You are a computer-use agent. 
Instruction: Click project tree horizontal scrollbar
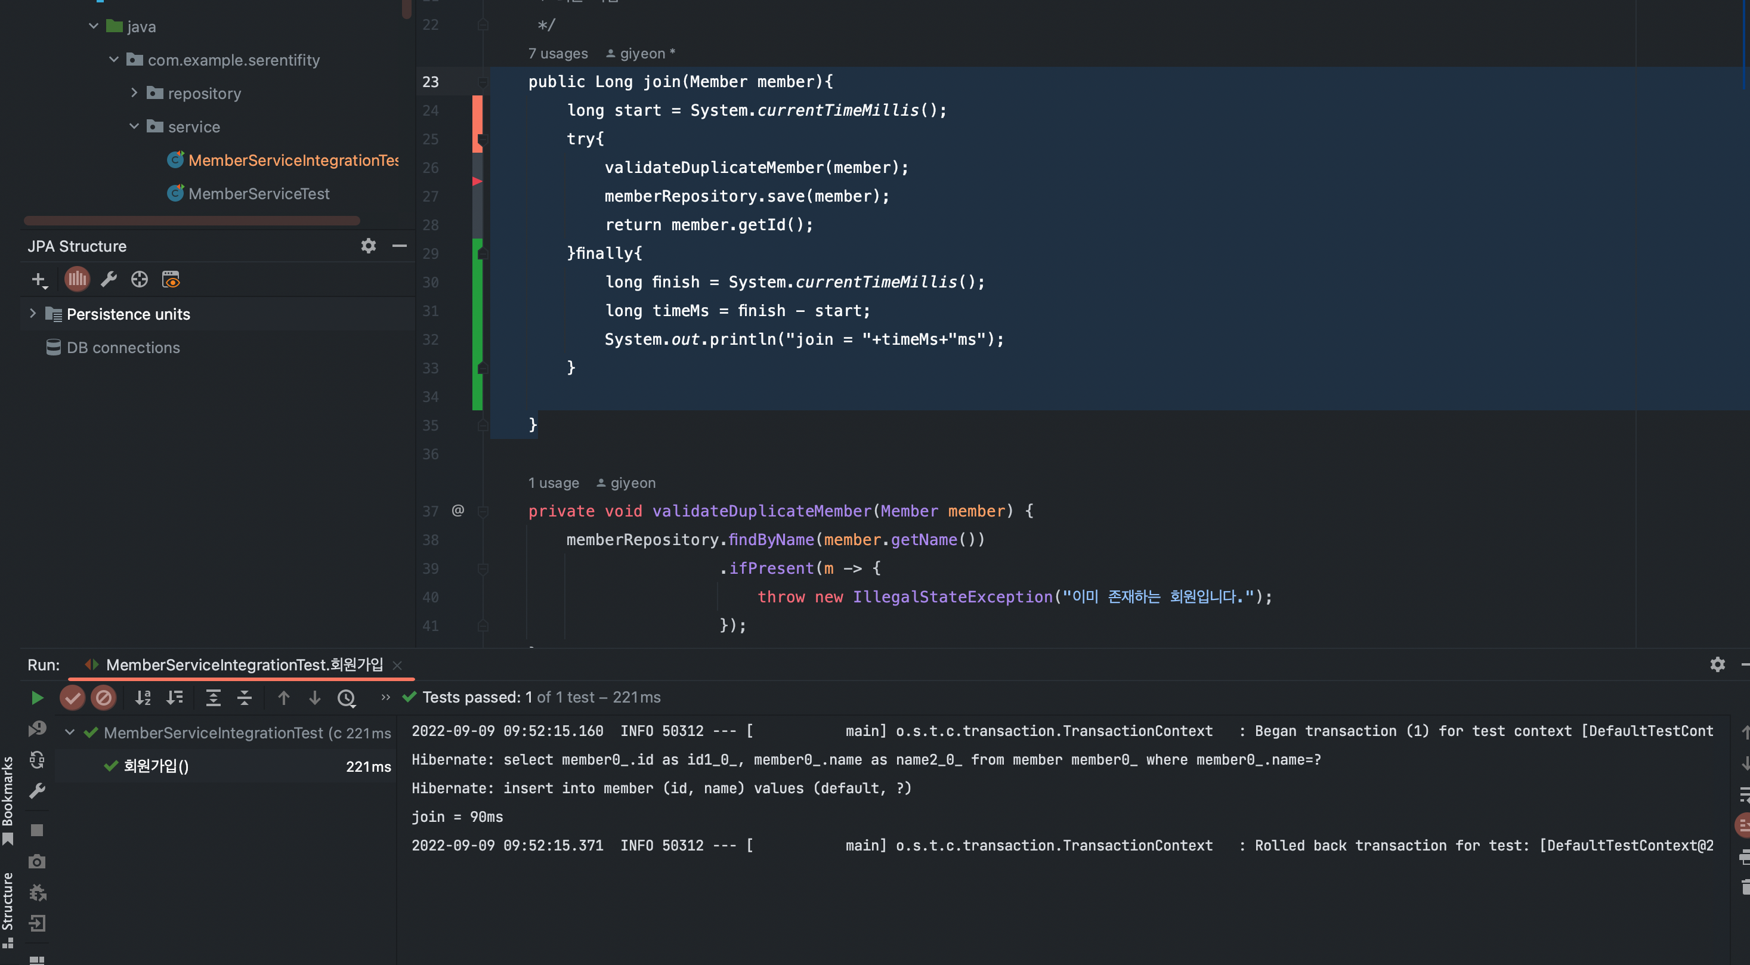click(191, 220)
